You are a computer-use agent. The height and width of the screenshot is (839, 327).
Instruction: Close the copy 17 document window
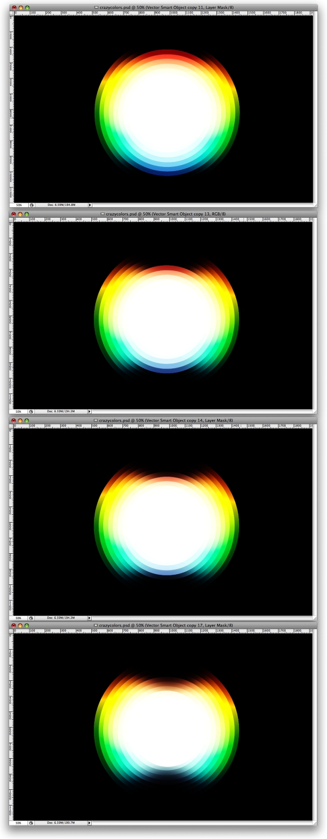click(x=14, y=626)
